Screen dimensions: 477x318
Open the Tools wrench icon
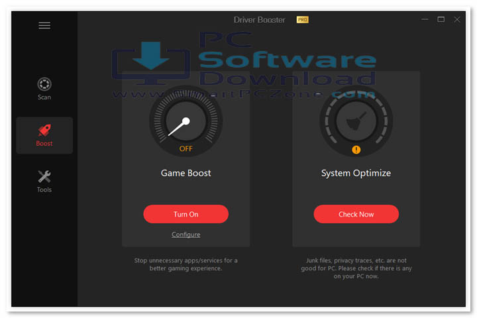coord(44,176)
